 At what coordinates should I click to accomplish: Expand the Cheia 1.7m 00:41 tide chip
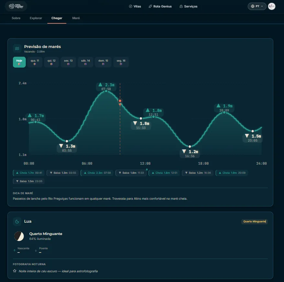pos(28,173)
